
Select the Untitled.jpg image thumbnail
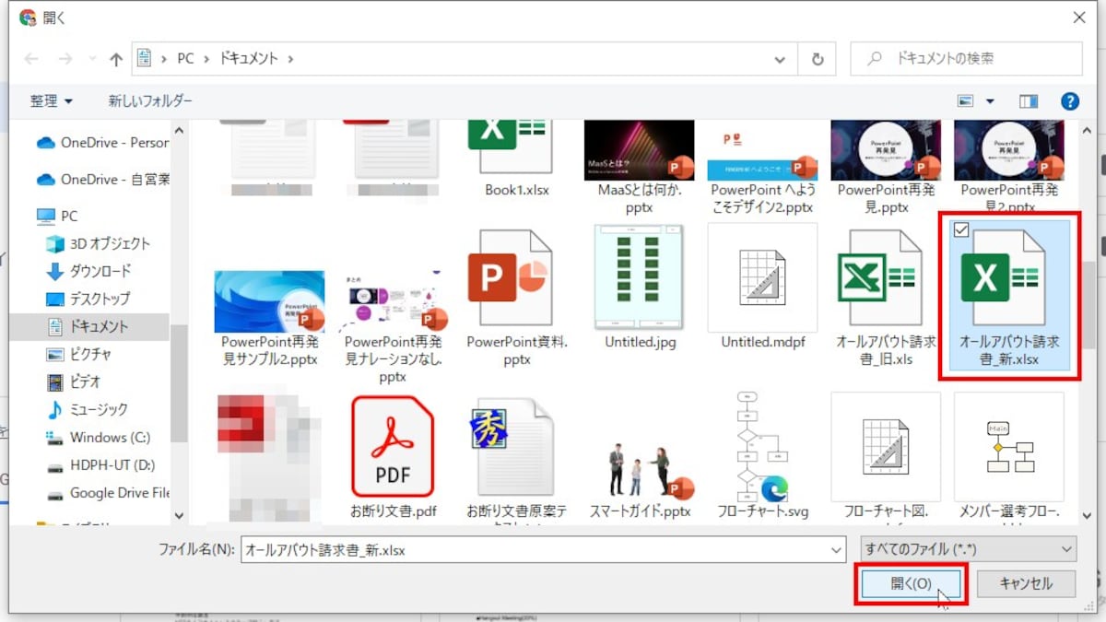tap(639, 276)
